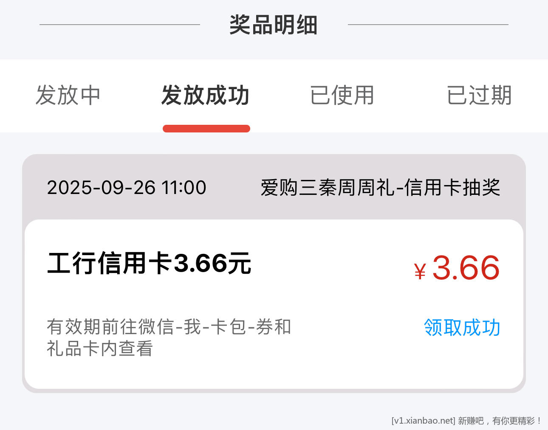Click the 领取成功 status link
The height and width of the screenshot is (430, 548).
tap(462, 327)
